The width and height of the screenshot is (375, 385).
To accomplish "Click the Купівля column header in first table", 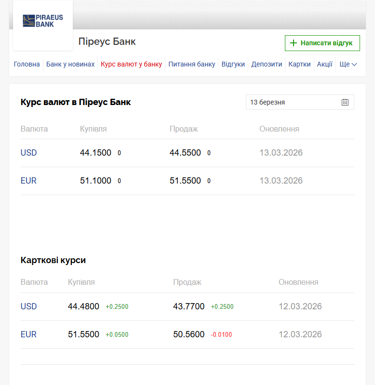I will click(93, 129).
